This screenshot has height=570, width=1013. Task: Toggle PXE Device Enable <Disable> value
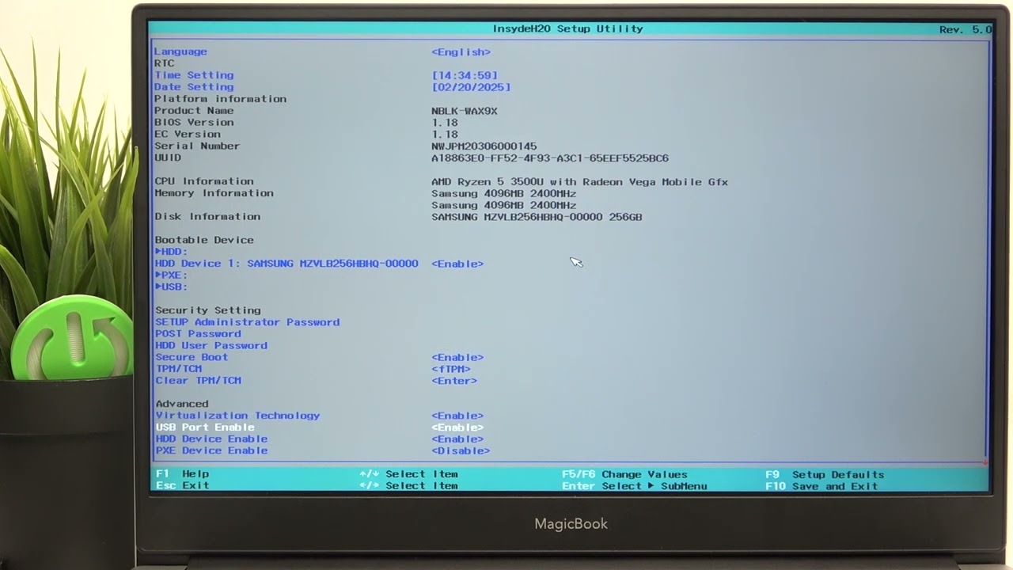click(x=461, y=451)
